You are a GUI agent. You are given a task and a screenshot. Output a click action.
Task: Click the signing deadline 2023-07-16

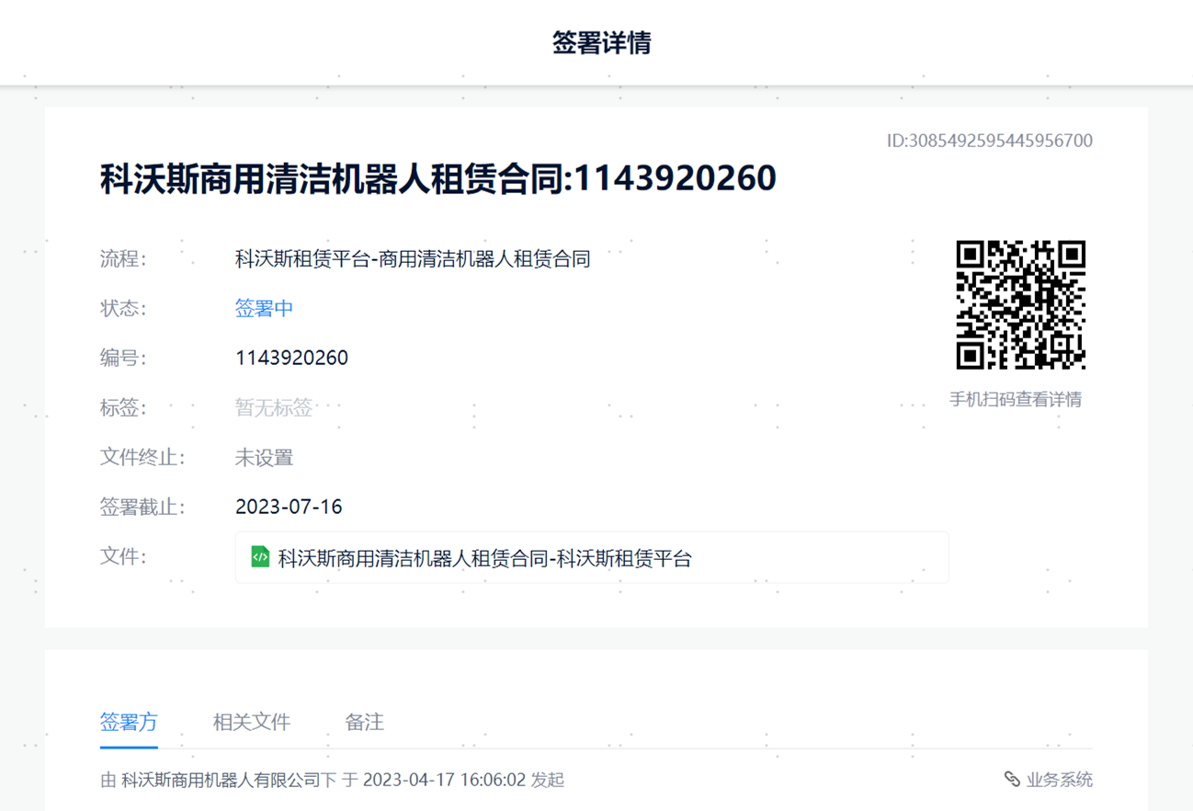pos(289,507)
